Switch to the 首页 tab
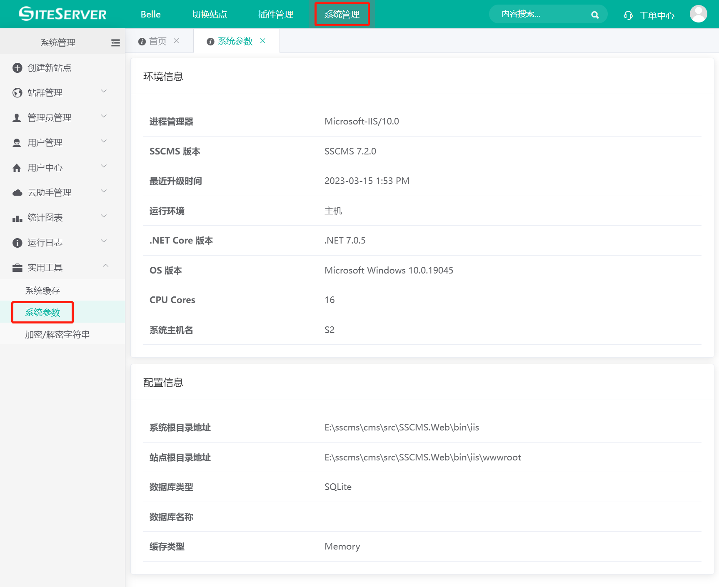The image size is (719, 587). point(158,41)
